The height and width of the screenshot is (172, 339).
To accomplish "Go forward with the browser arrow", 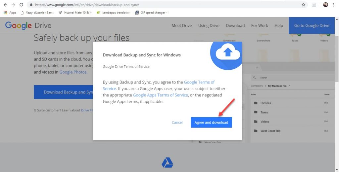I will click(x=13, y=5).
